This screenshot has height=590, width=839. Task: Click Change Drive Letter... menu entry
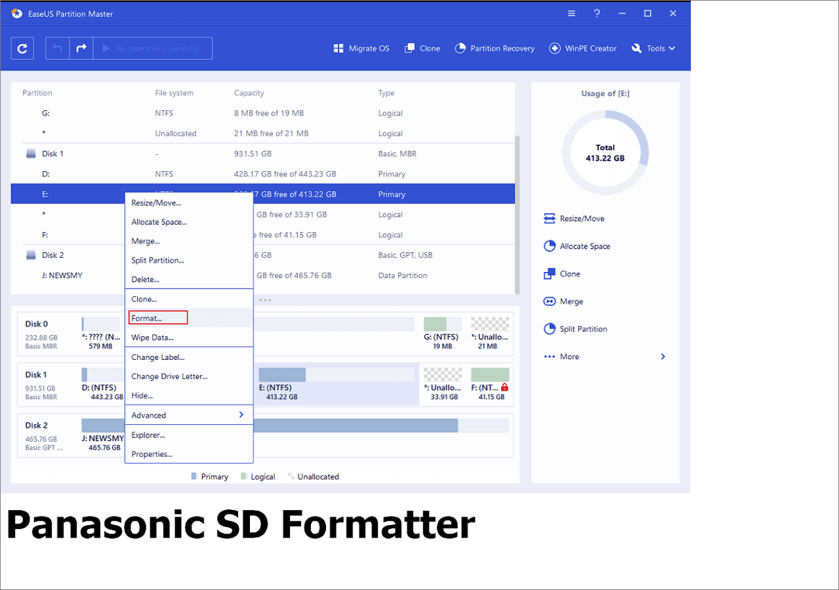pos(169,376)
